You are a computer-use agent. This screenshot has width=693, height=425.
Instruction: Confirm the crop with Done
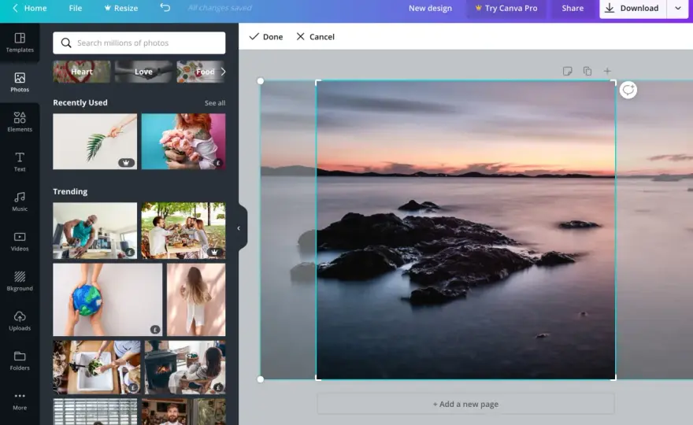coord(266,37)
